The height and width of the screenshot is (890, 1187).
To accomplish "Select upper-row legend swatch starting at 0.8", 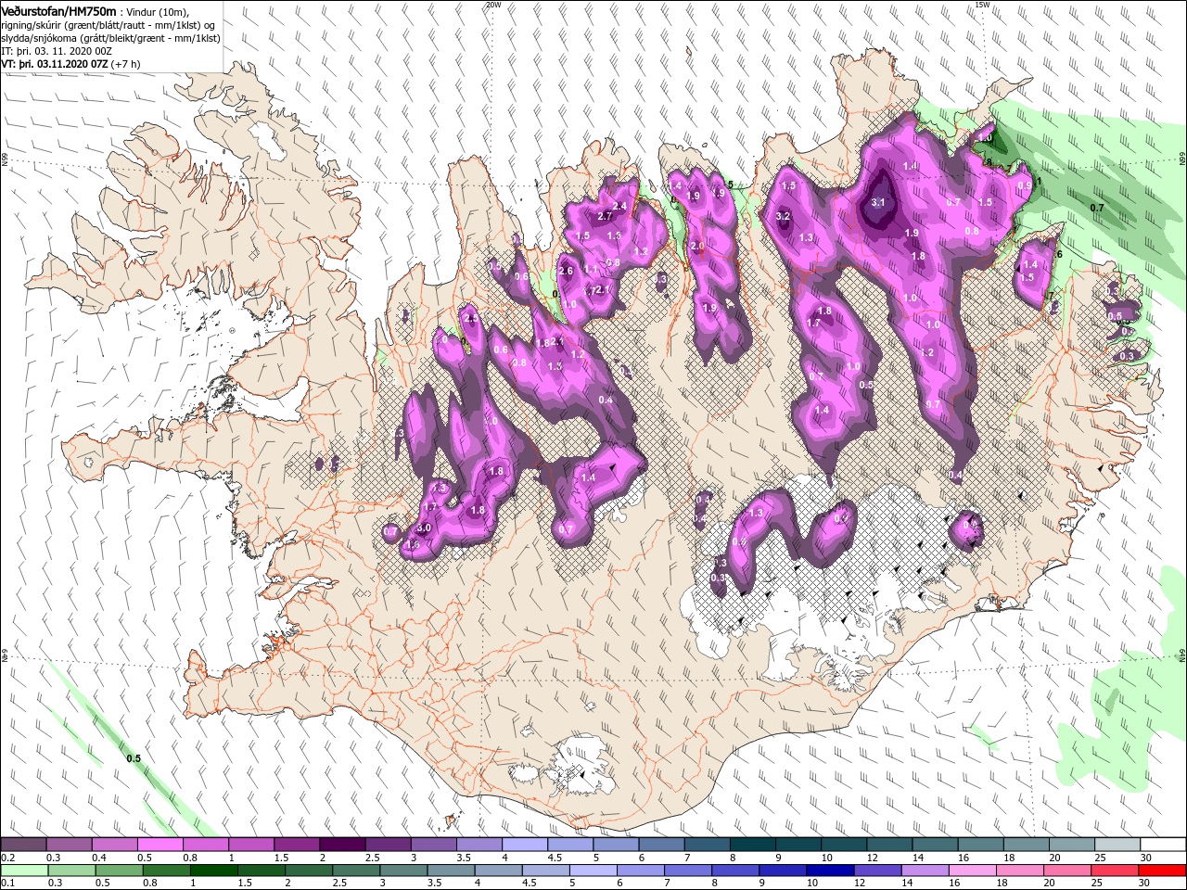I will (206, 845).
